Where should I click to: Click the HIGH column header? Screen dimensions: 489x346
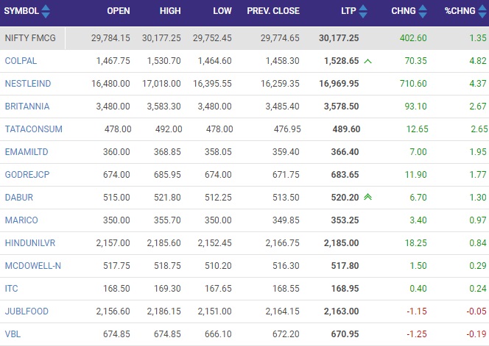click(170, 11)
